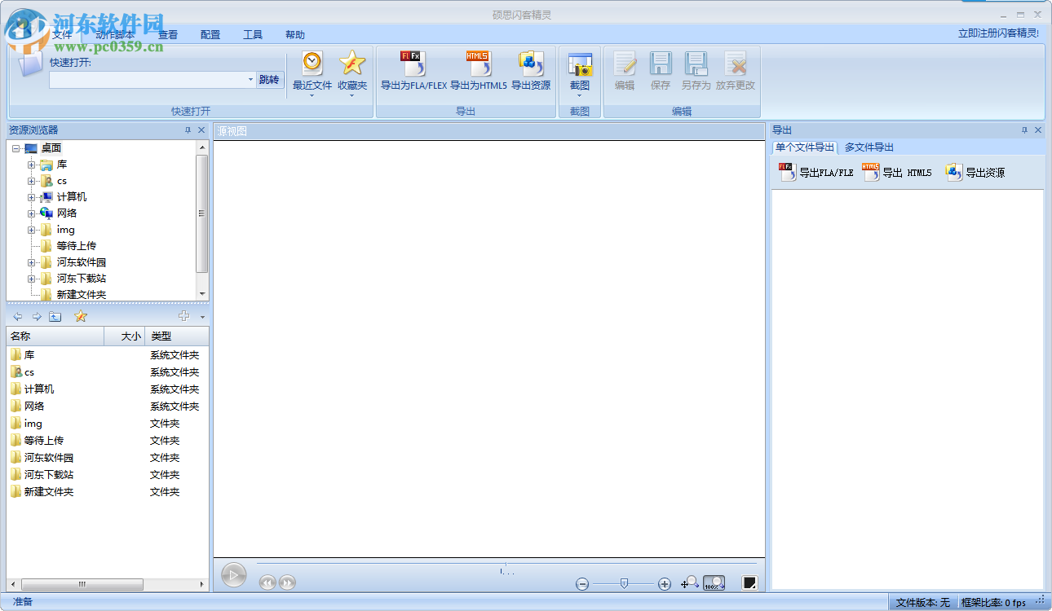This screenshot has width=1052, height=611.
Task: Click the zoom-in plus icon
Action: [665, 583]
